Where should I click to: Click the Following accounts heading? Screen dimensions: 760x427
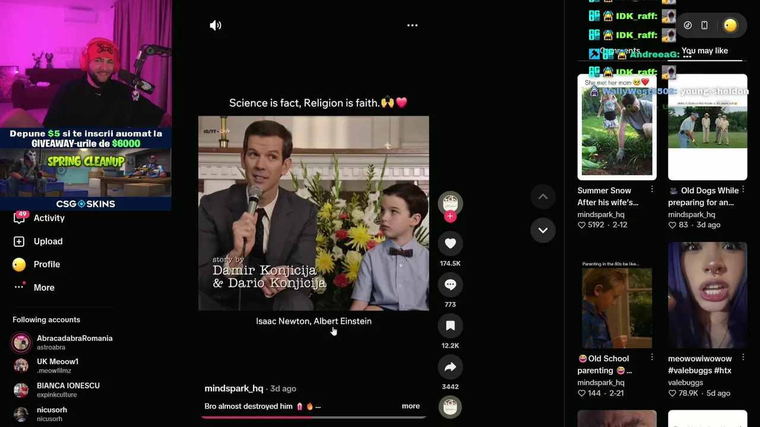click(x=46, y=320)
